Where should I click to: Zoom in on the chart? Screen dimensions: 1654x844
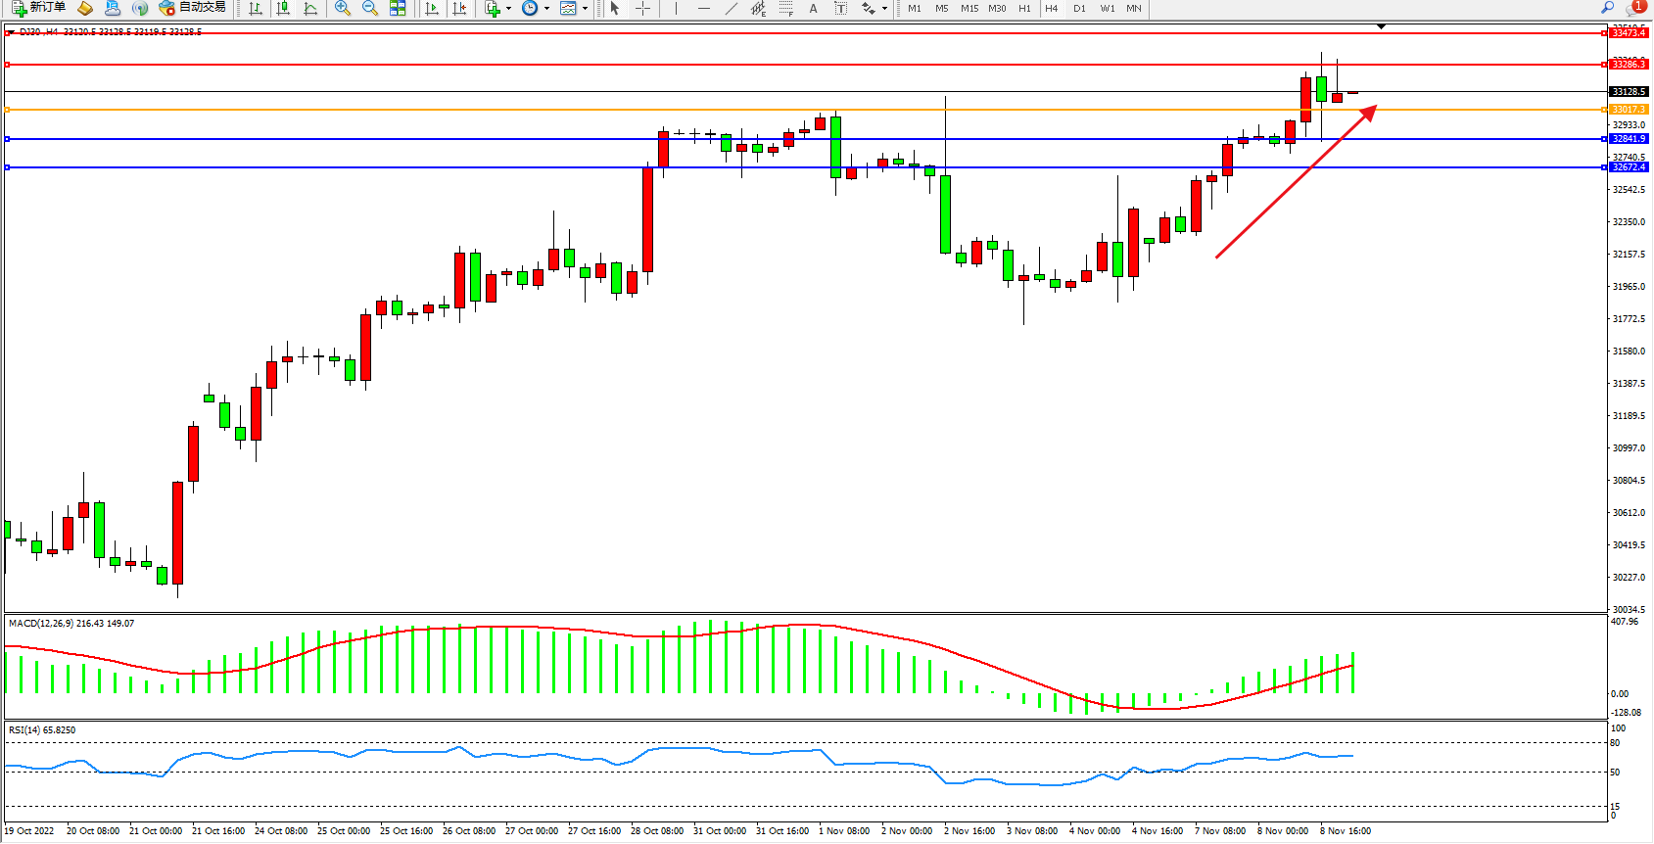pos(342,8)
